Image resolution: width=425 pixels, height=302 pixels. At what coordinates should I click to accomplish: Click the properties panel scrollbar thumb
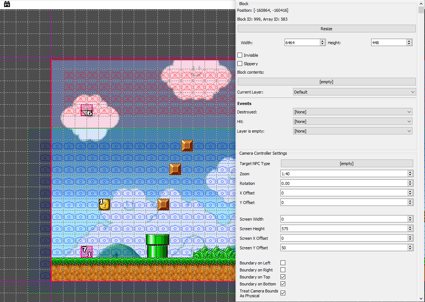click(x=421, y=10)
